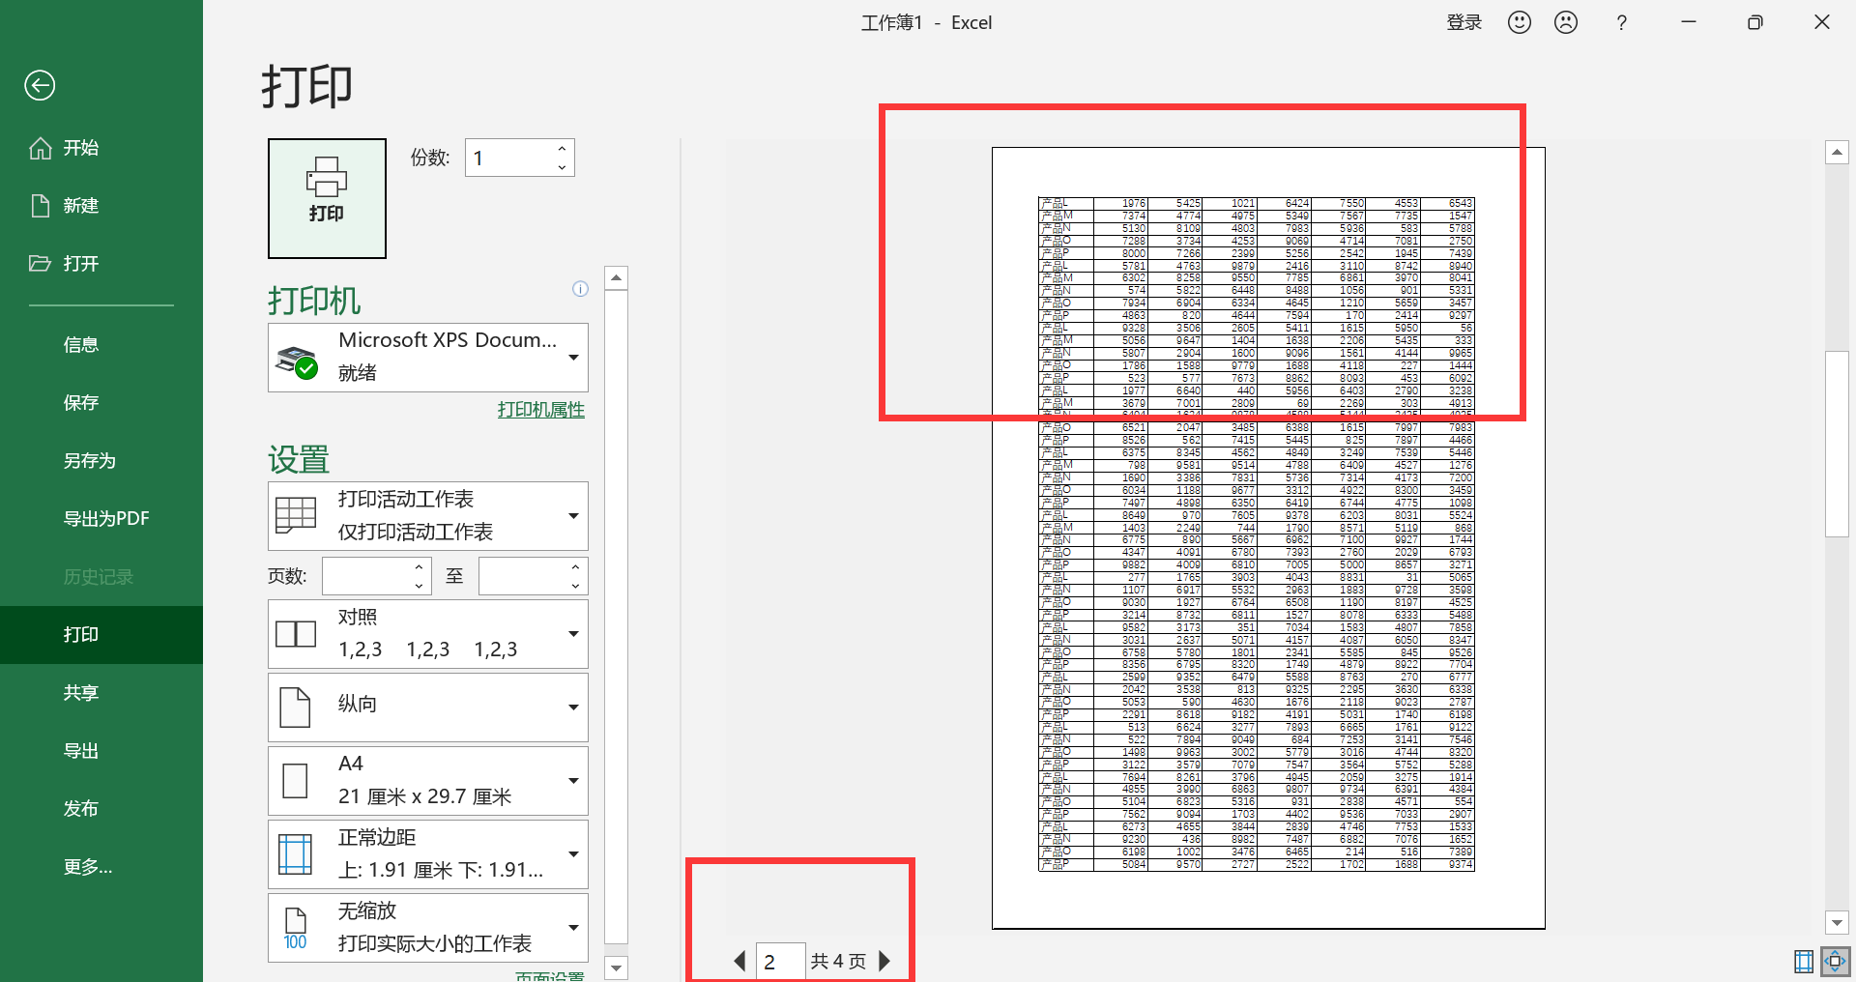1856x982 pixels.
Task: Open the 纵向 orientation dropdown
Action: click(428, 708)
